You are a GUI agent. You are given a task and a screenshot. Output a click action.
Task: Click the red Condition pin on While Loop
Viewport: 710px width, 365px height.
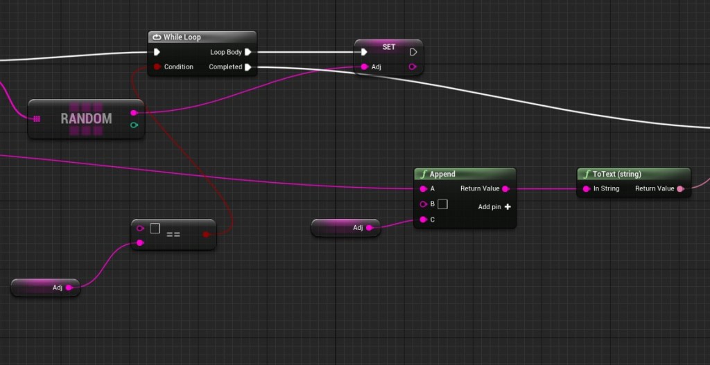click(157, 67)
